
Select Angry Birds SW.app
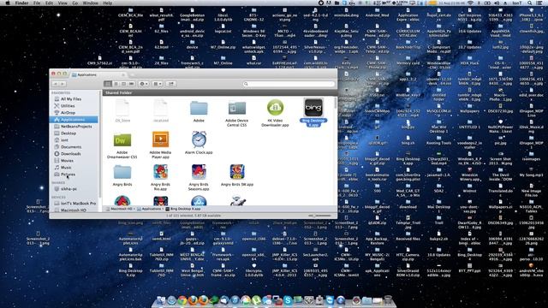click(237, 171)
